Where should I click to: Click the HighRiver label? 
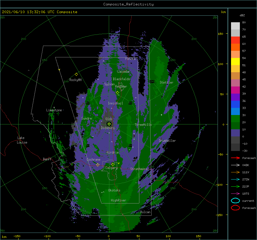119,200
